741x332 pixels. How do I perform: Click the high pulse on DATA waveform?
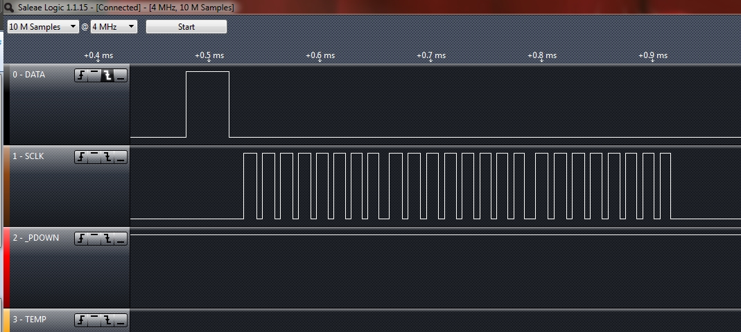pyautogui.click(x=207, y=104)
